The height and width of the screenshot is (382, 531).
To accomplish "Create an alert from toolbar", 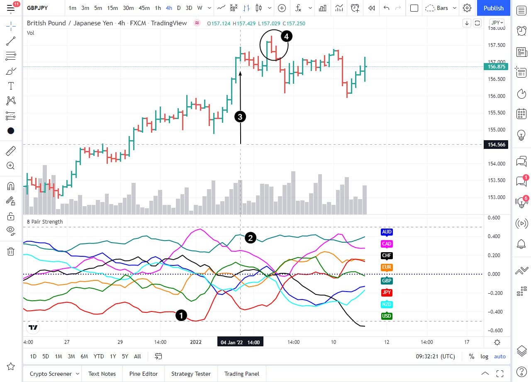I will tap(355, 8).
